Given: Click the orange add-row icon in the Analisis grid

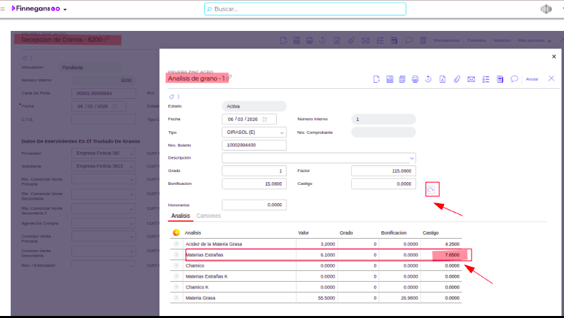Looking at the screenshot, I should (177, 233).
